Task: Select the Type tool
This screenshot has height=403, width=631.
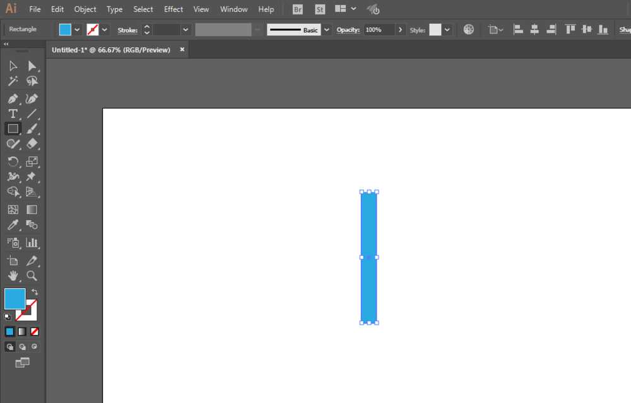Action: [13, 114]
